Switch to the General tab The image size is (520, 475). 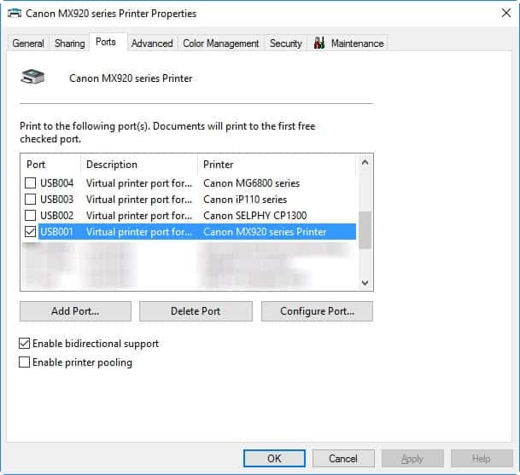(28, 43)
